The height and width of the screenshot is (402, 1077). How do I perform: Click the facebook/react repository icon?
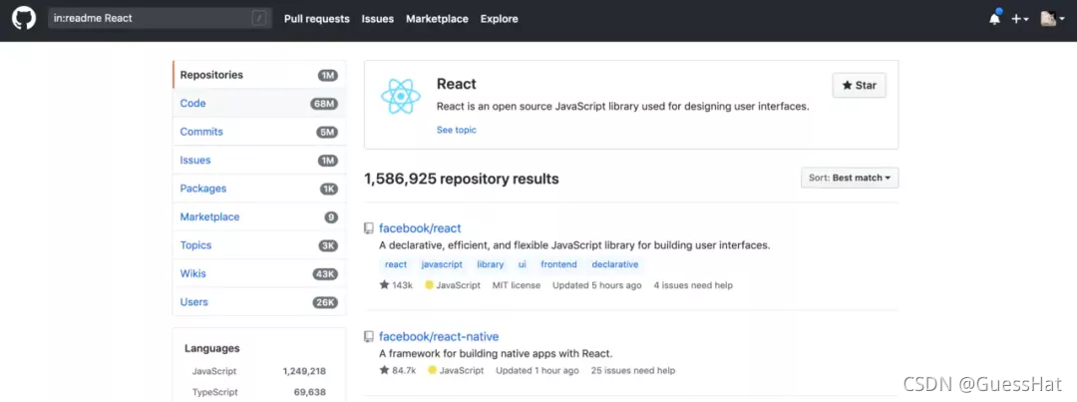click(369, 228)
